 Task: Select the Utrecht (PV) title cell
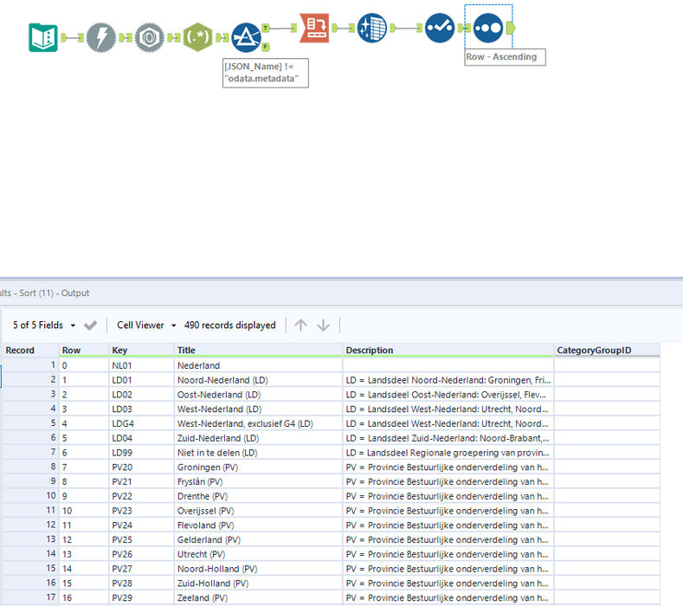coord(258,554)
